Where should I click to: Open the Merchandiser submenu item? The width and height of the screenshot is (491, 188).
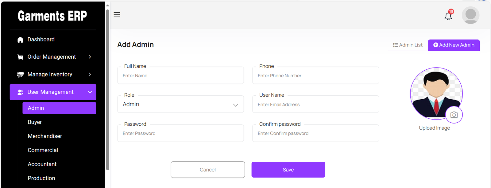point(45,136)
